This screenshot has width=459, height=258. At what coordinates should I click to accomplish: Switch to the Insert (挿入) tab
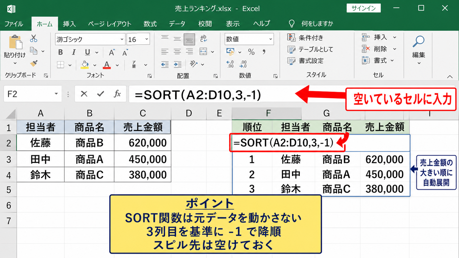[69, 24]
